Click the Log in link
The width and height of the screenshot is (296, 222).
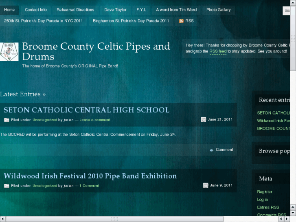pos(262,200)
